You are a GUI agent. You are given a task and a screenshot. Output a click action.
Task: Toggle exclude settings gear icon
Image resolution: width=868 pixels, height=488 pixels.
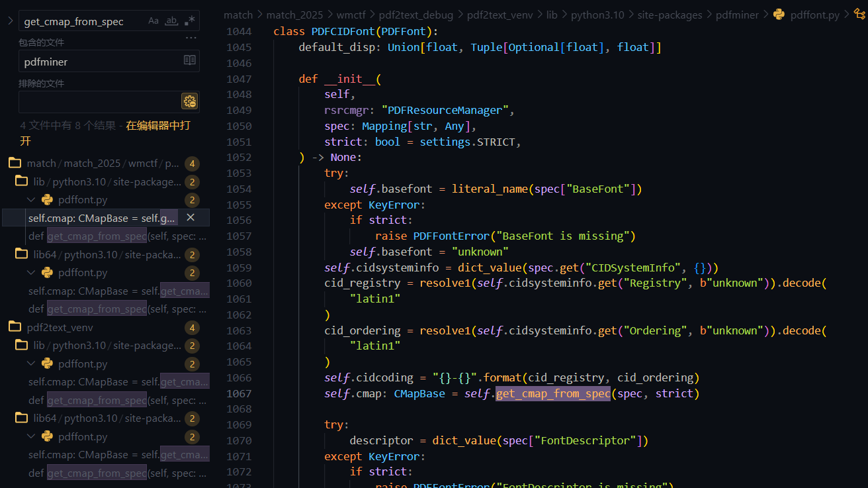point(189,101)
